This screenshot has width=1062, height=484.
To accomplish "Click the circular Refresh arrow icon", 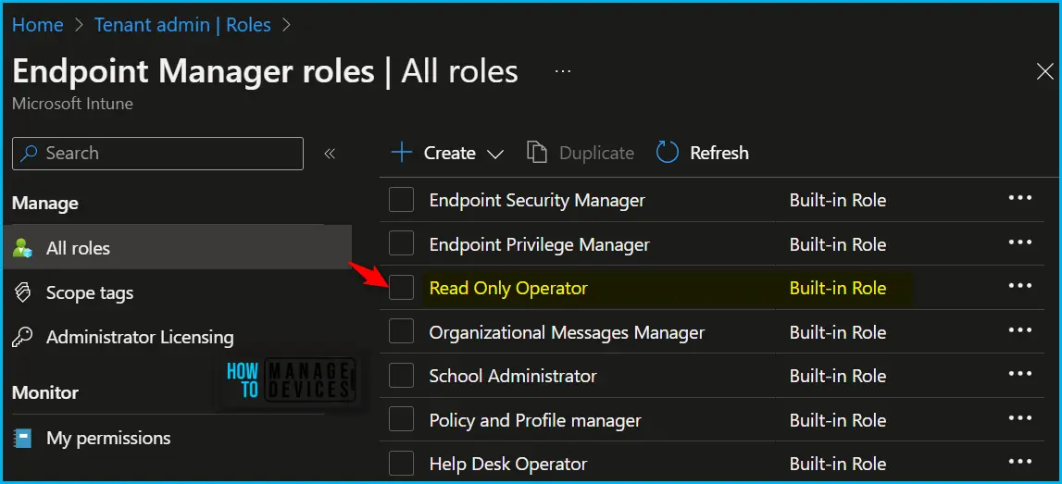I will coord(668,153).
